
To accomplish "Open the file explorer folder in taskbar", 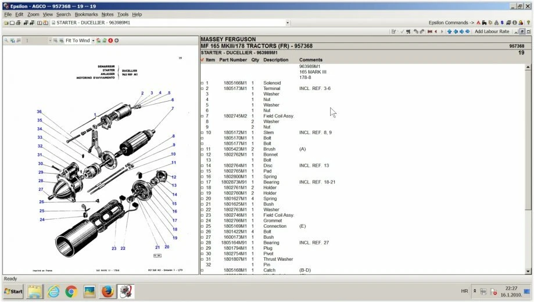I will click(35, 292).
